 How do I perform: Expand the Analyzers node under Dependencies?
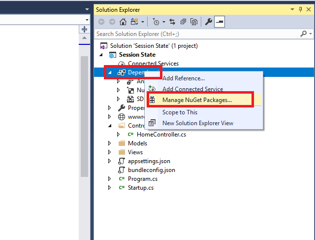click(x=118, y=81)
